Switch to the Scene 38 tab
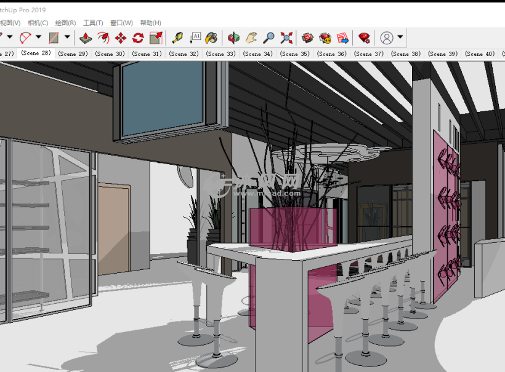Image resolution: width=505 pixels, height=372 pixels. [406, 53]
